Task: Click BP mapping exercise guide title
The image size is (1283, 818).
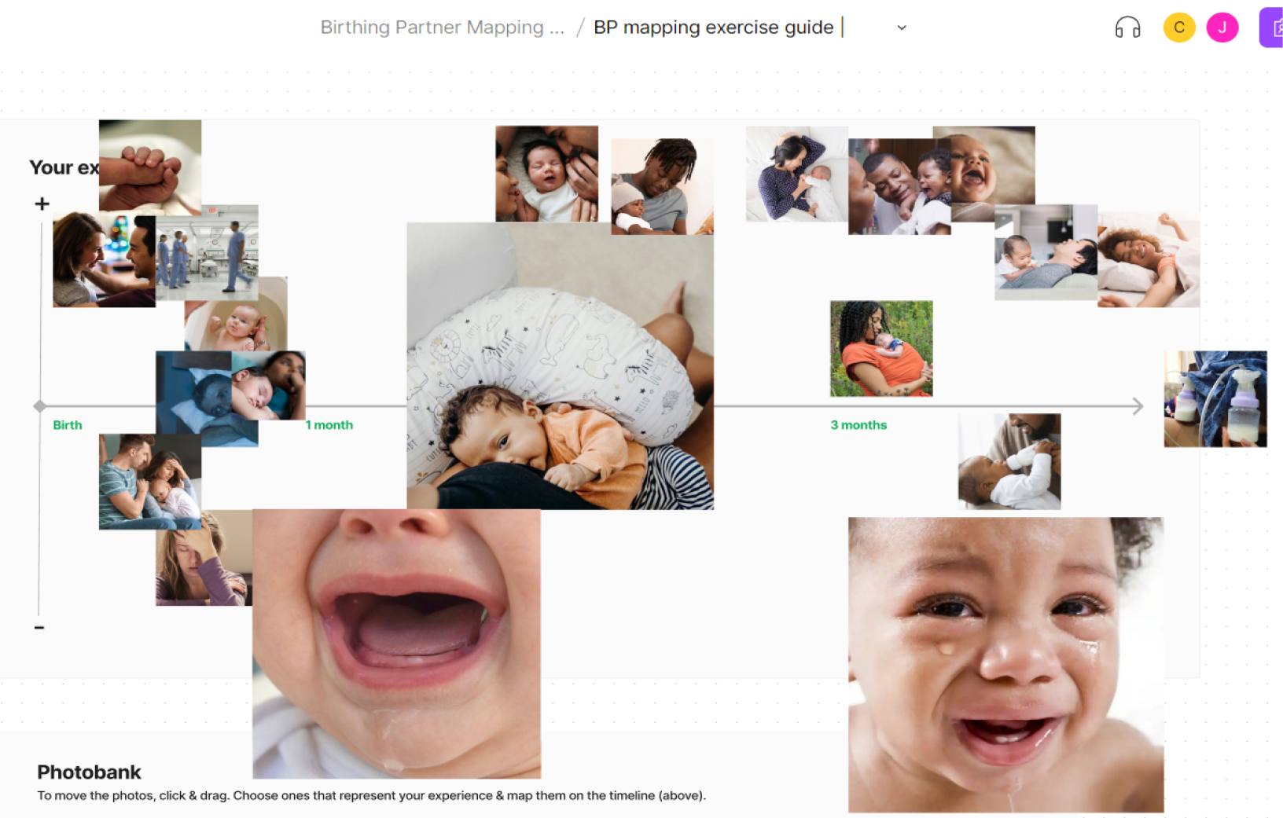Action: (713, 28)
